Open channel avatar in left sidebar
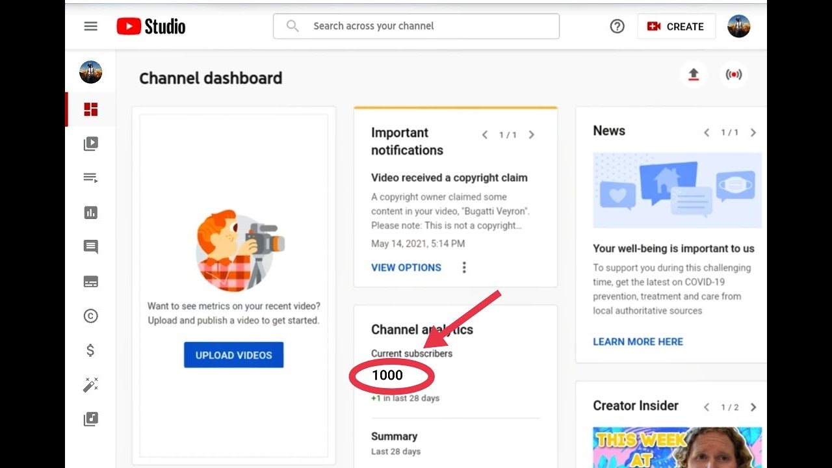Image resolution: width=832 pixels, height=468 pixels. pos(91,72)
